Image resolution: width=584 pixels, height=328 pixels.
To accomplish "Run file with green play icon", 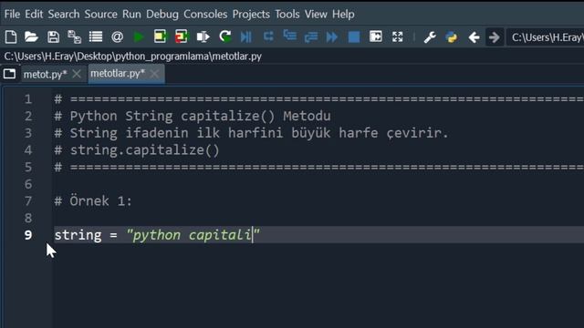I will coord(139,36).
